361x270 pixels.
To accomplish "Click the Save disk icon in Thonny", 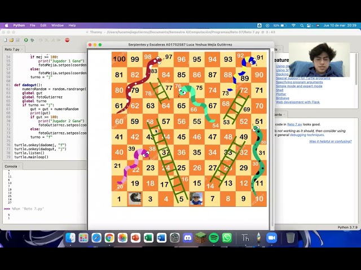I will coord(17,40).
